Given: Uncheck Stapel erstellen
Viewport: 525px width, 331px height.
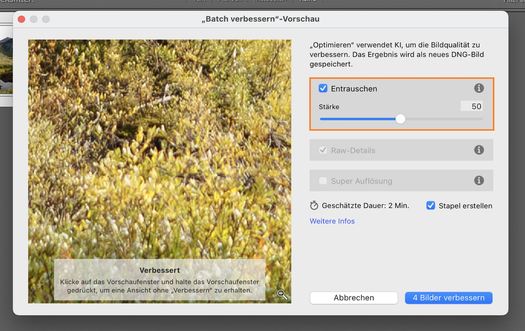Looking at the screenshot, I should click(430, 205).
